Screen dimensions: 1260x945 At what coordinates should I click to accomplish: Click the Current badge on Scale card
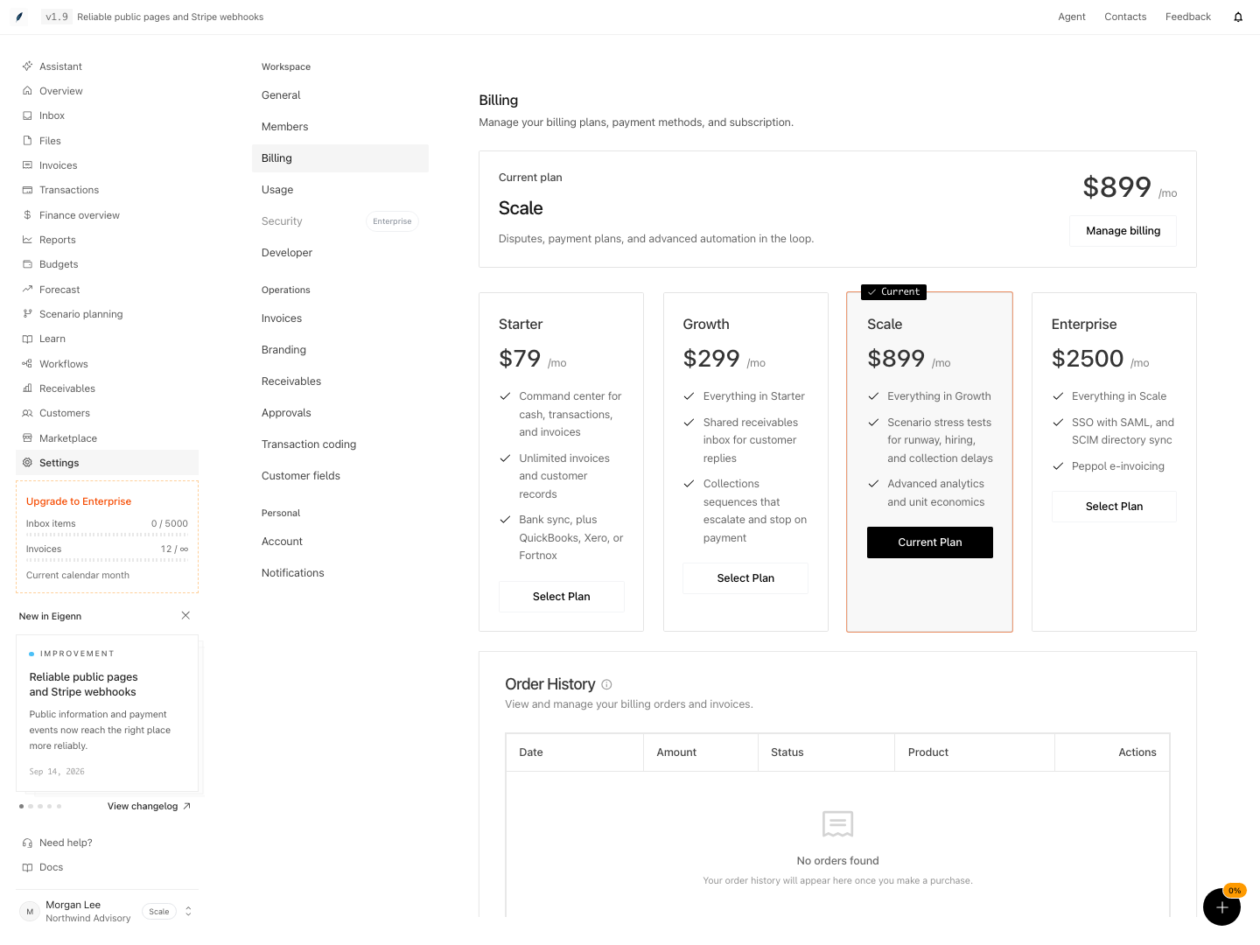tap(893, 292)
